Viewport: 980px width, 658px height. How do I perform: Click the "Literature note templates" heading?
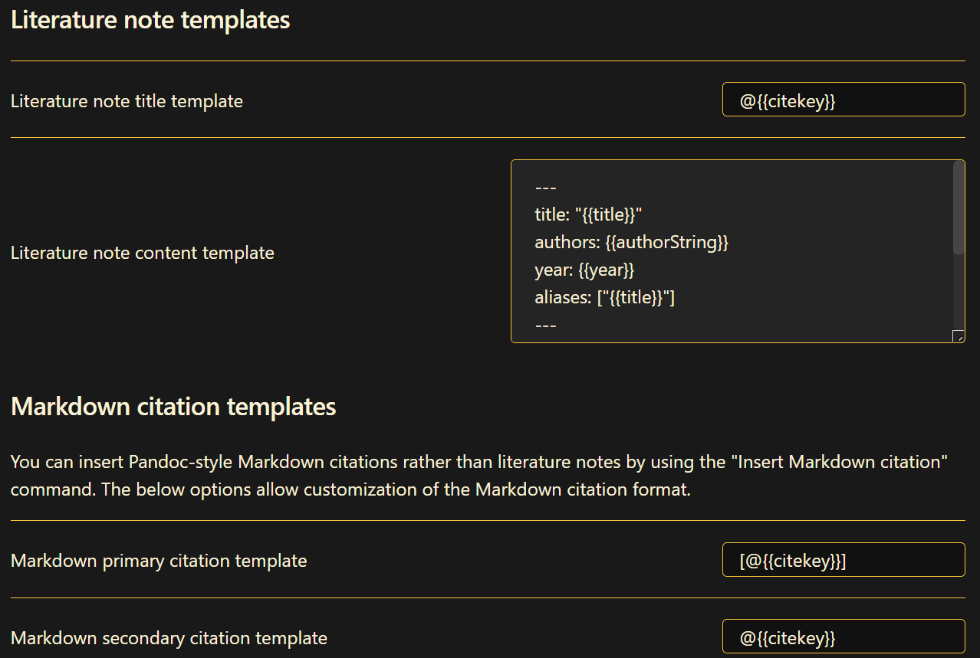(x=150, y=20)
